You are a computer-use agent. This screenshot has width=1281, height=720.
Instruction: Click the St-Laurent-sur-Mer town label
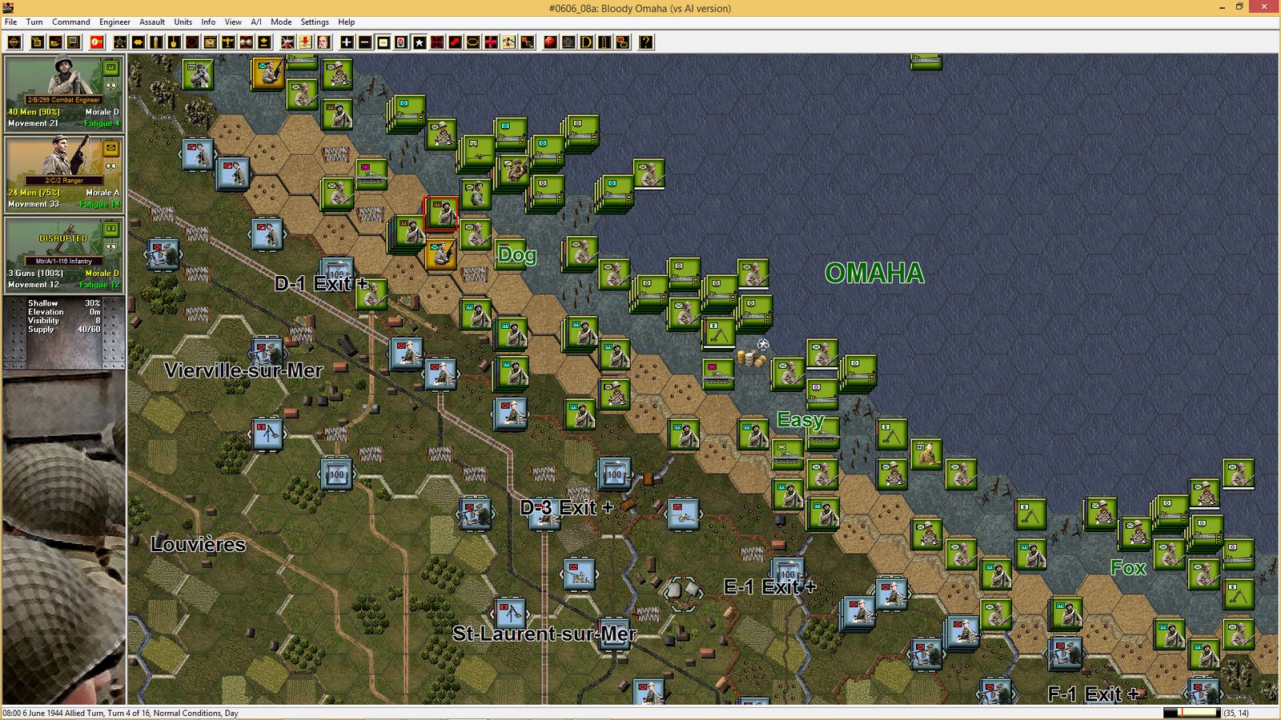tap(544, 634)
